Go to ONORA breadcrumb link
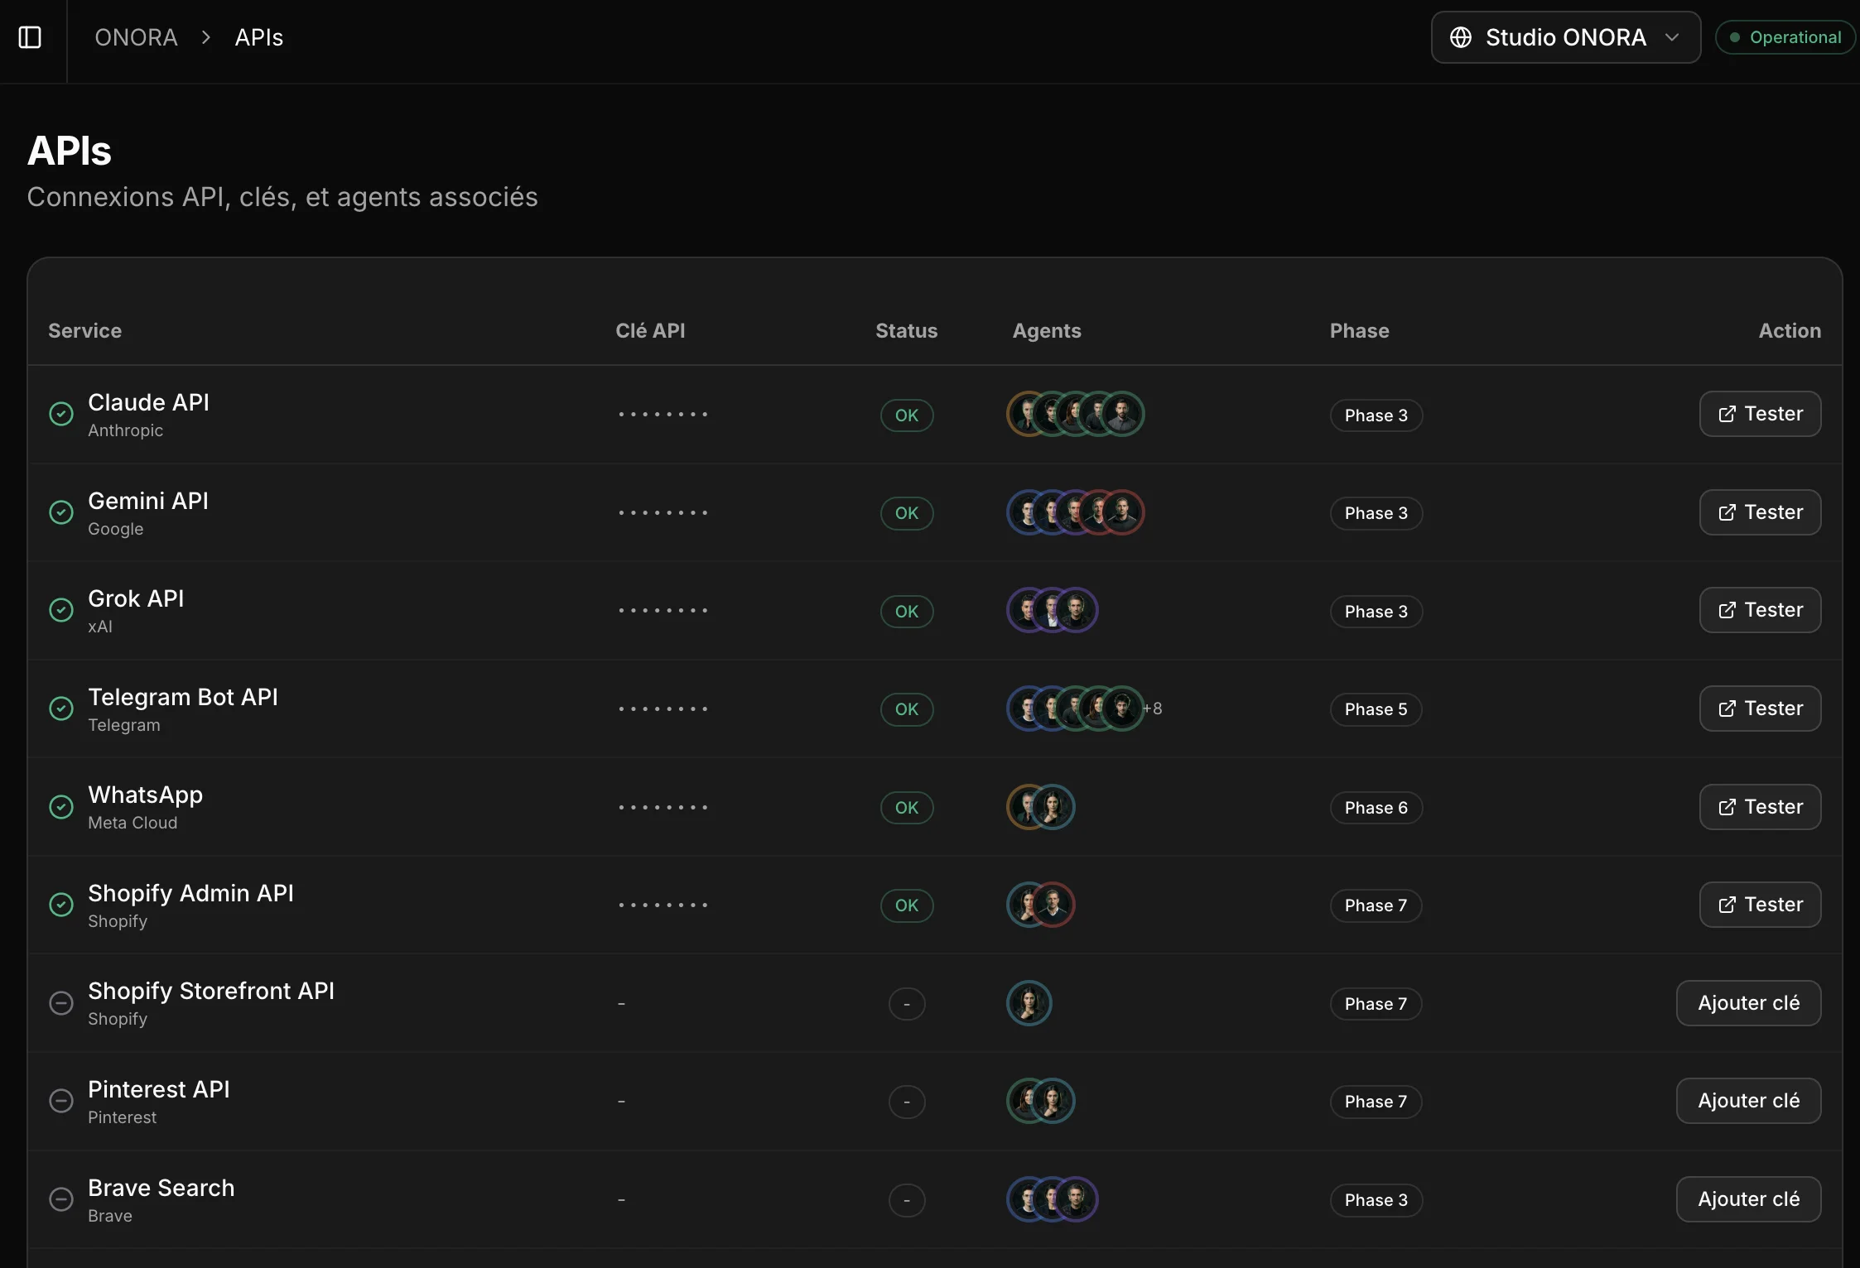1860x1268 pixels. 136,37
